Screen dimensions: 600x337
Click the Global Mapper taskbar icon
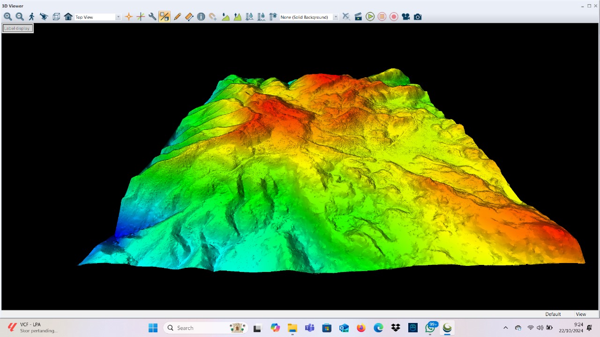pyautogui.click(x=447, y=328)
